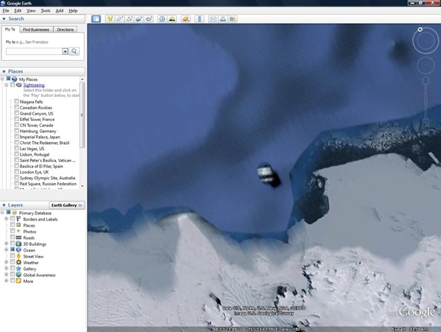The width and height of the screenshot is (441, 332).
Task: Open the Earth Gallery button
Action: point(66,205)
